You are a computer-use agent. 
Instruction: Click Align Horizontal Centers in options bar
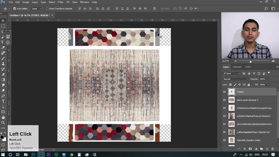point(103,9)
